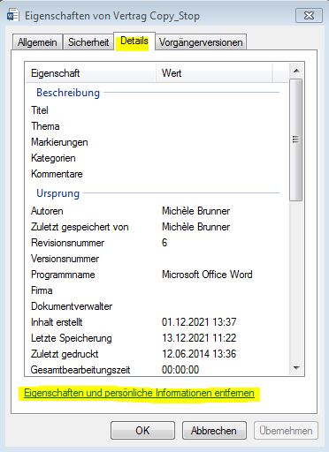Open the Sicherheit tab
The height and width of the screenshot is (452, 329).
pos(88,42)
